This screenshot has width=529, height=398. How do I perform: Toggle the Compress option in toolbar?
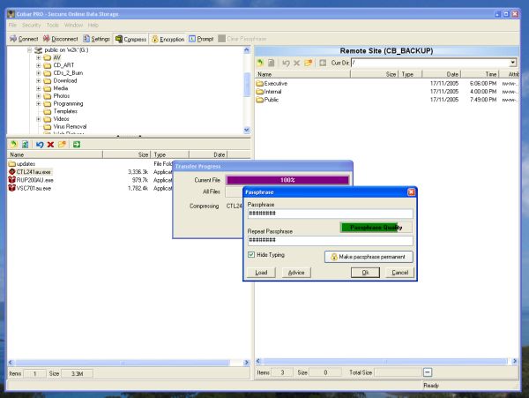tap(130, 39)
